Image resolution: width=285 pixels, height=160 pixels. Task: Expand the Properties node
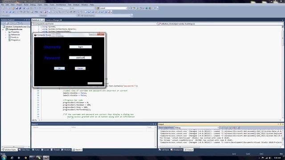[x=6, y=32]
